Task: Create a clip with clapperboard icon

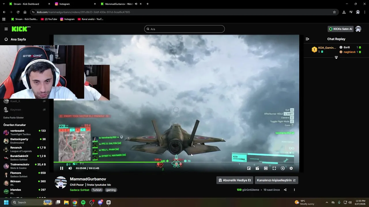Action: click(x=257, y=168)
